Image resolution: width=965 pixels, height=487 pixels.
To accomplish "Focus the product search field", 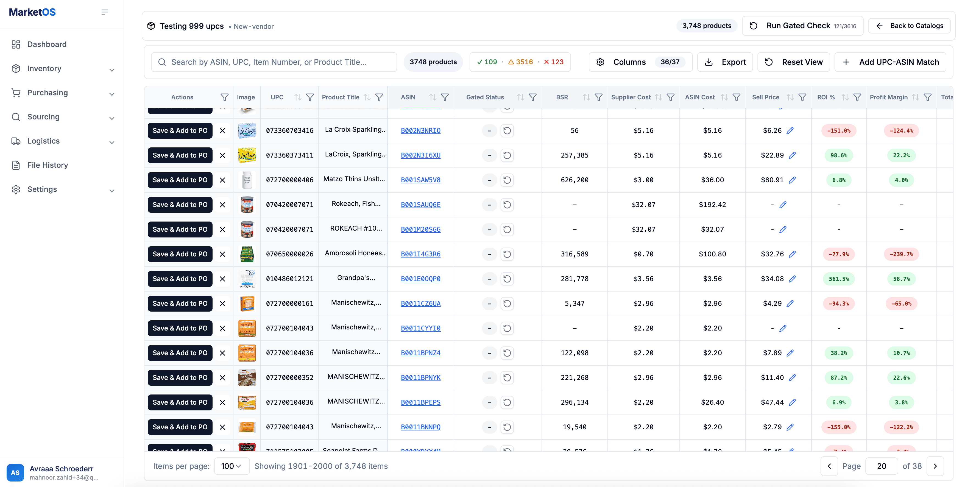I will pos(274,62).
